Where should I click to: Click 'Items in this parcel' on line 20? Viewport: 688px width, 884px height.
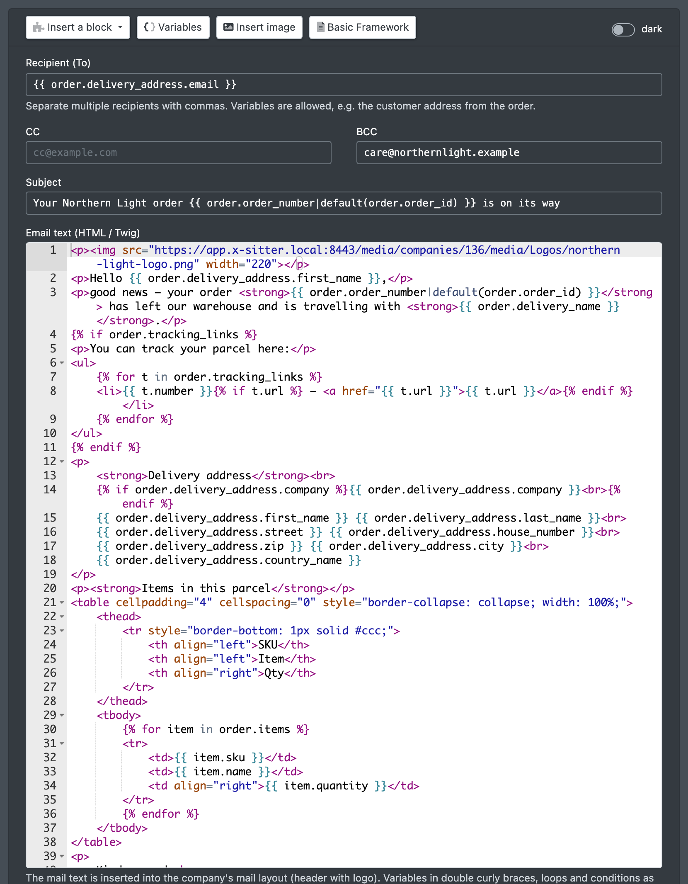pyautogui.click(x=206, y=588)
